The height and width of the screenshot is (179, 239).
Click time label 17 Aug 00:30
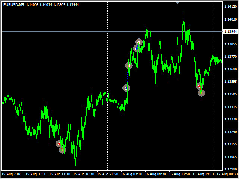pyautogui.click(x=227, y=174)
